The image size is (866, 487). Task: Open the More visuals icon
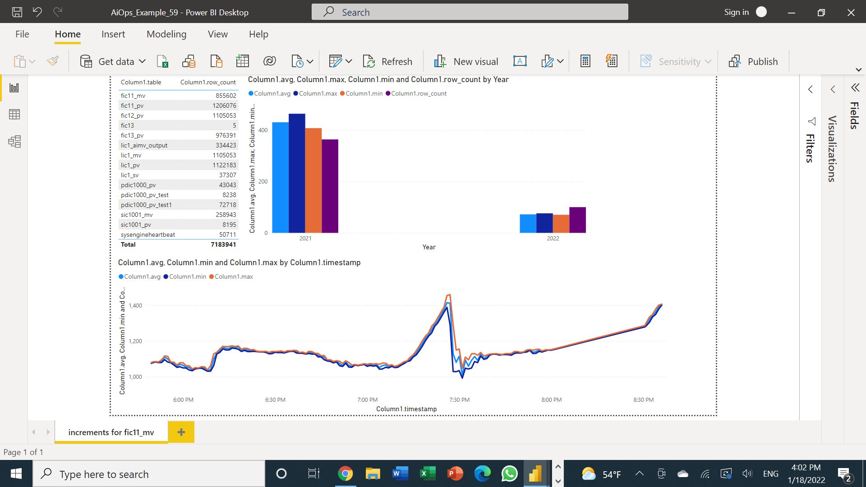[547, 61]
